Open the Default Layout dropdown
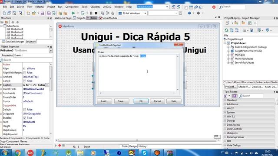 (167, 7)
